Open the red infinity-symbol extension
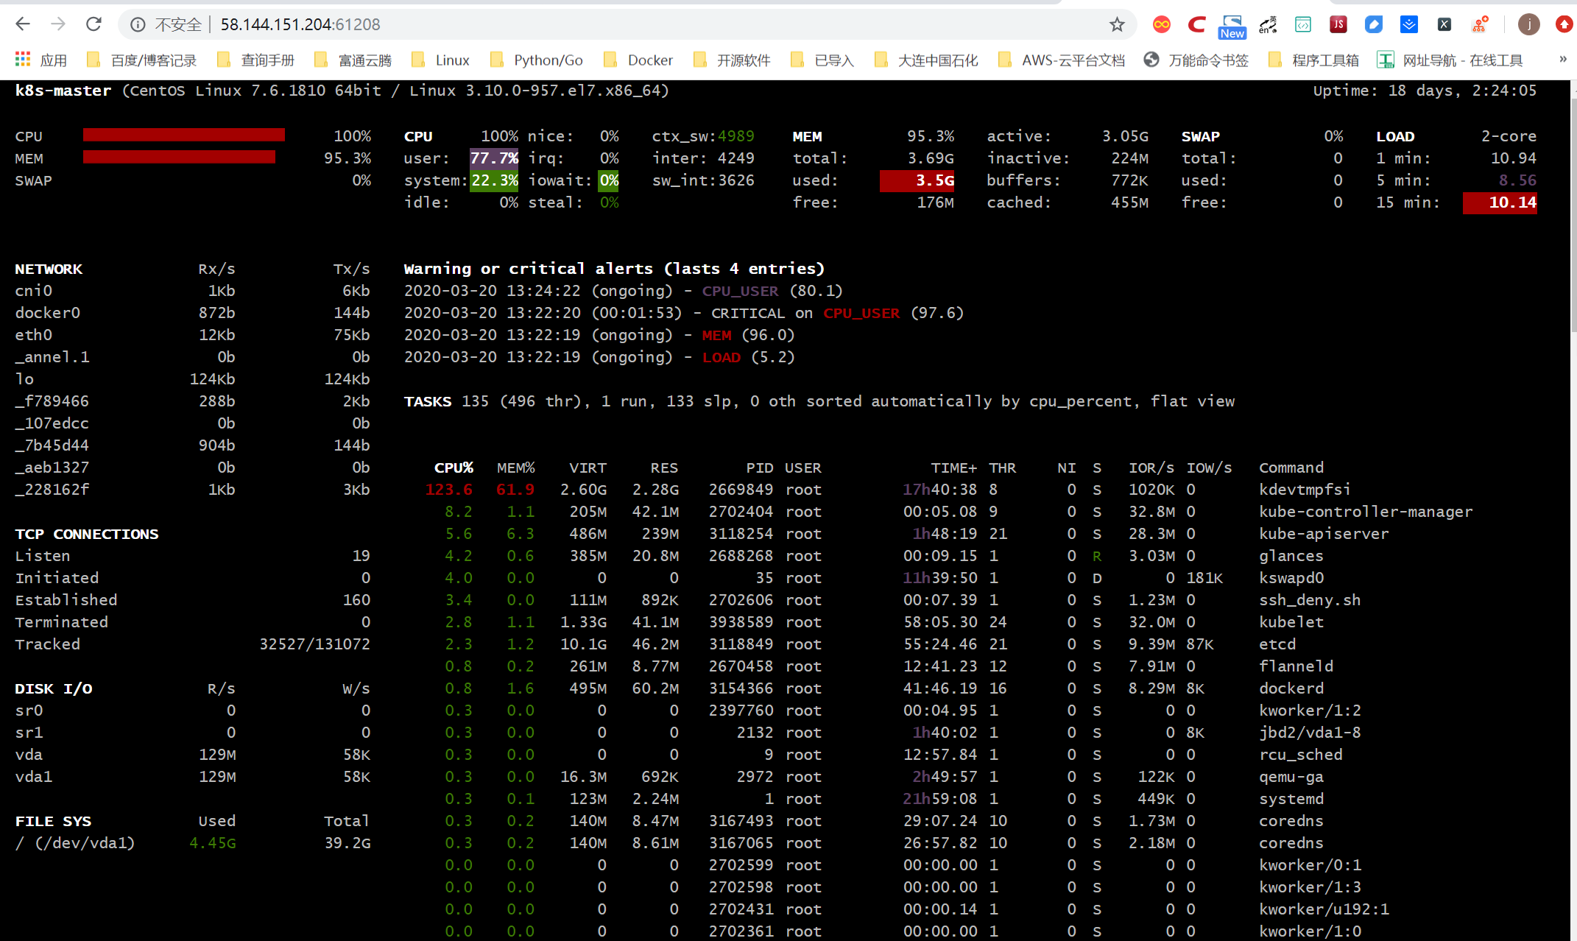This screenshot has height=941, width=1577. 1162,24
